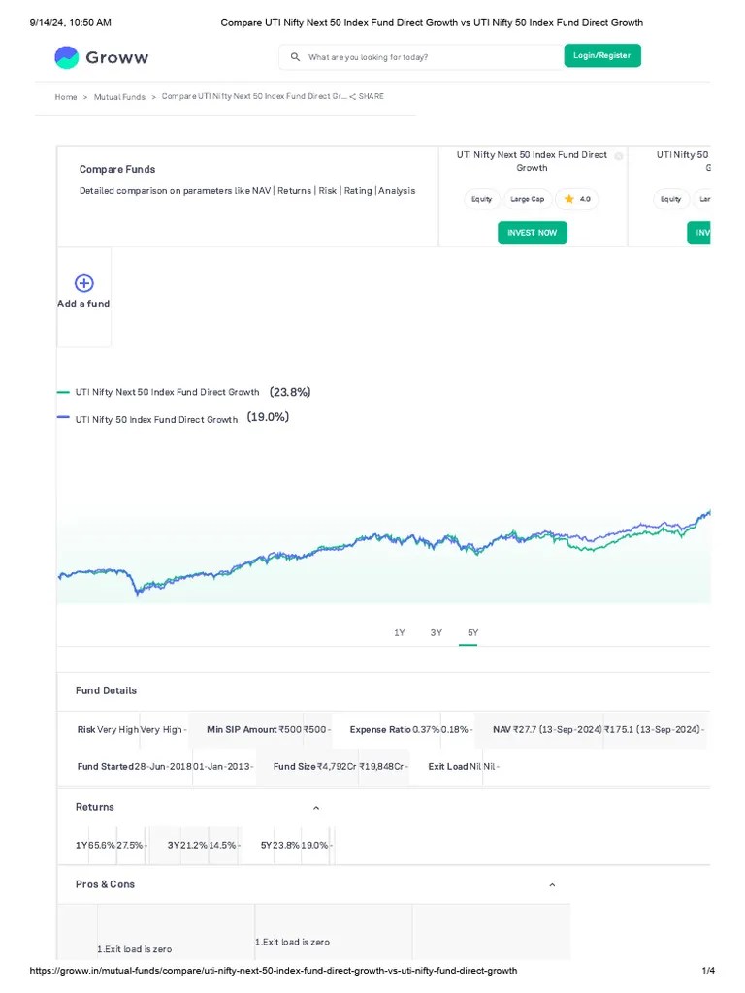
Task: Click the Equity category tag
Action: 482,199
